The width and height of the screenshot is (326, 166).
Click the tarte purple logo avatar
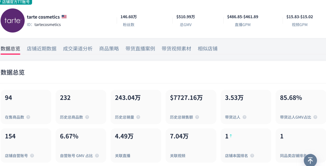click(13, 20)
